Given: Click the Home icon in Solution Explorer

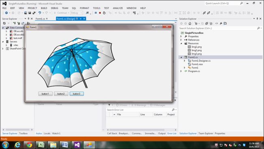Looking at the screenshot, I should (190, 24).
